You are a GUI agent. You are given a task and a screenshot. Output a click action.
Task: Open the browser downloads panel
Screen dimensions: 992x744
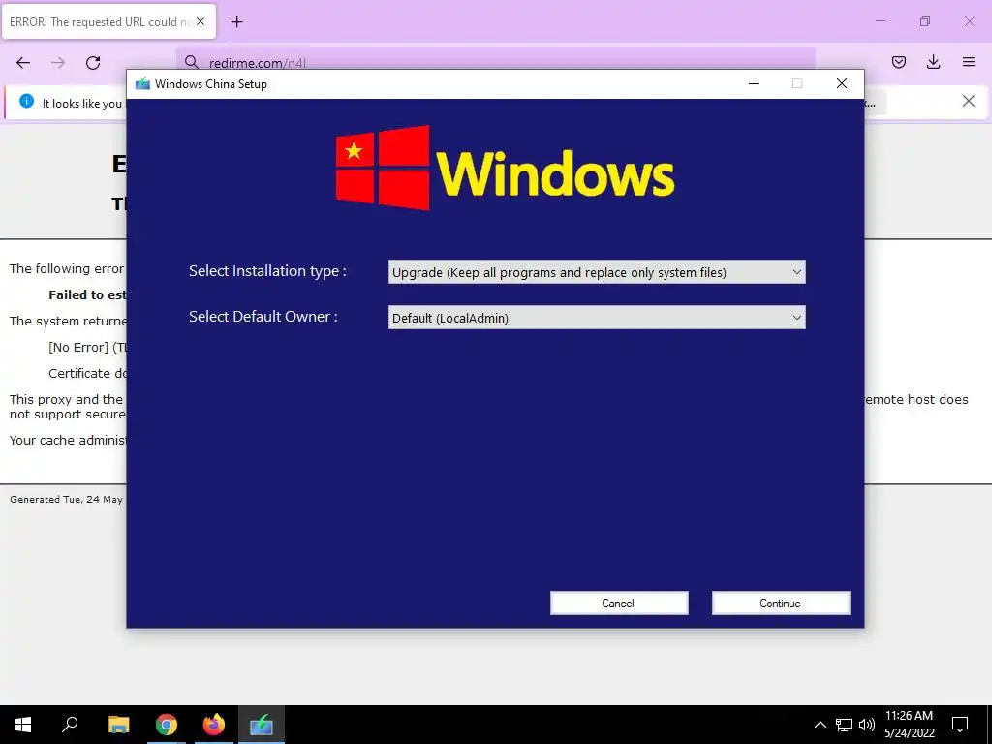[x=933, y=62]
